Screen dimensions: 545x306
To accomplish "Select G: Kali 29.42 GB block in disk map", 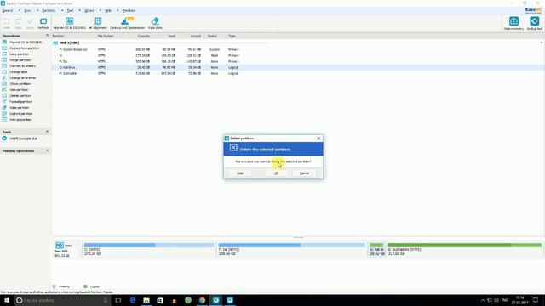I will (x=376, y=249).
